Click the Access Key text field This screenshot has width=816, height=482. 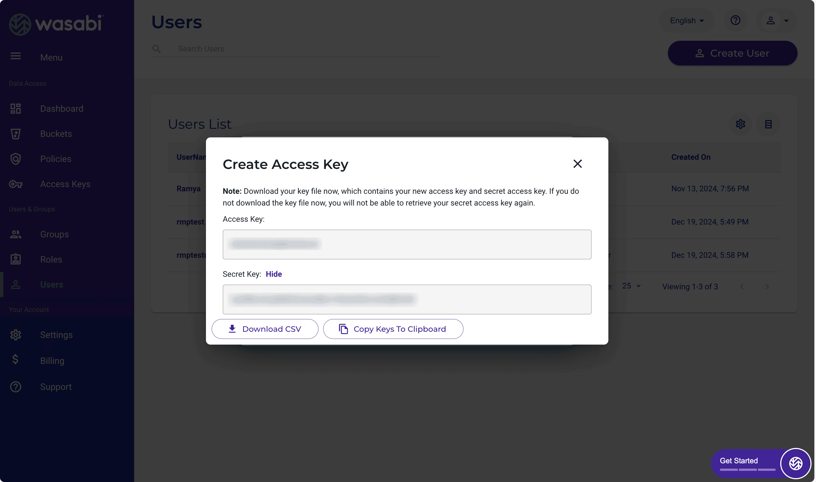point(407,244)
